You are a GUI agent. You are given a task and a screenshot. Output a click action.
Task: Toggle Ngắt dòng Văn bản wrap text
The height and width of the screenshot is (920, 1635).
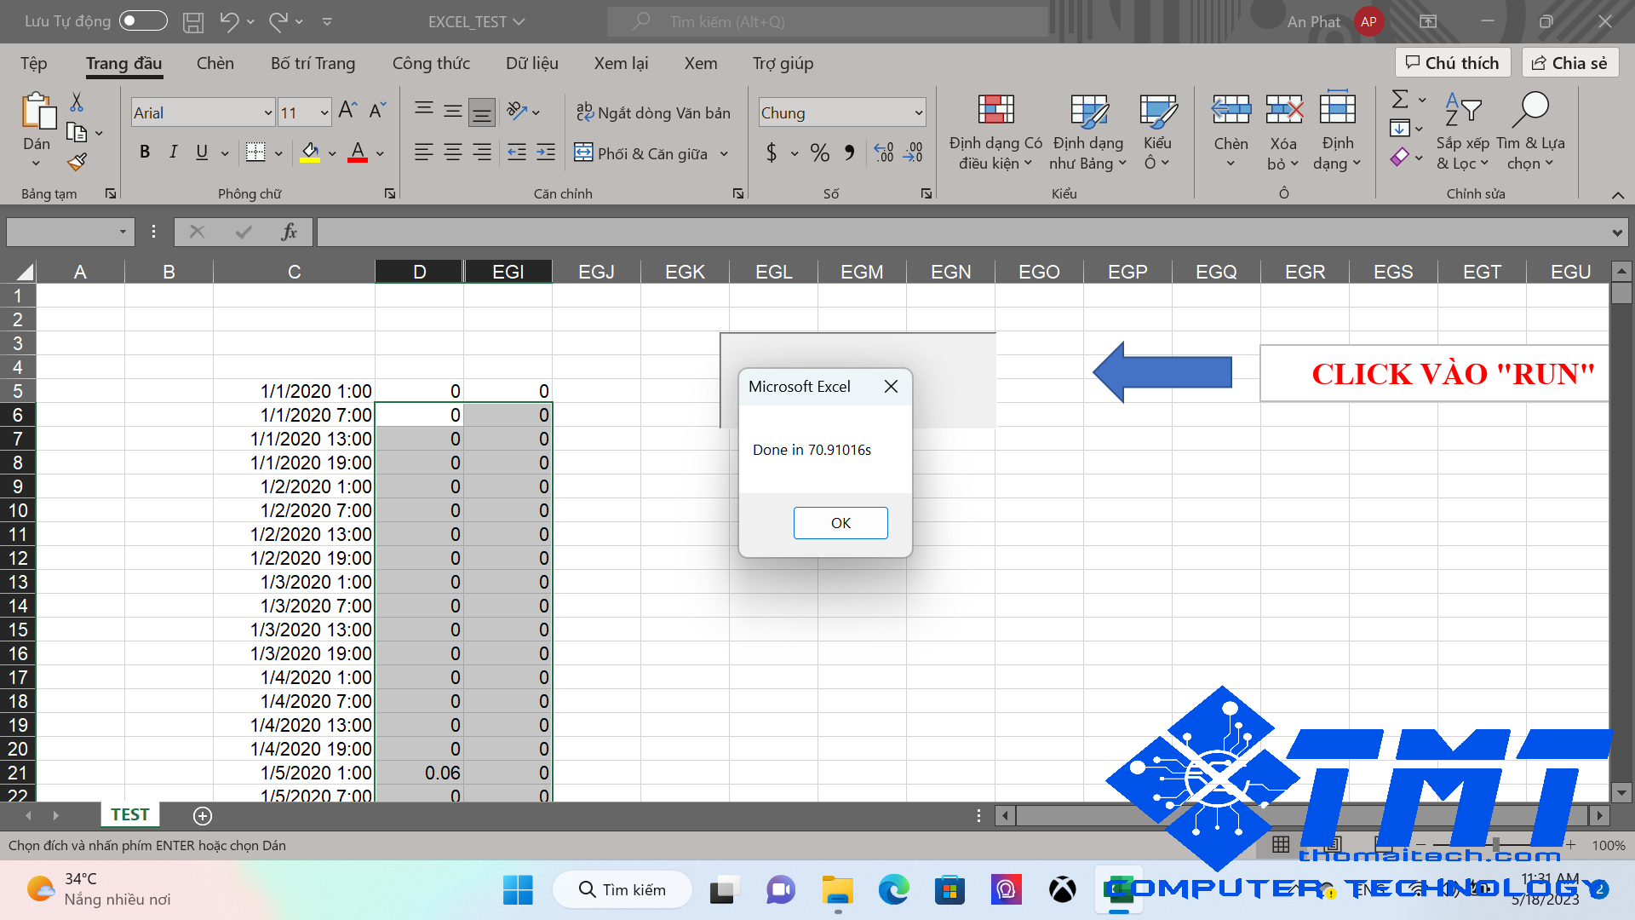click(x=653, y=112)
